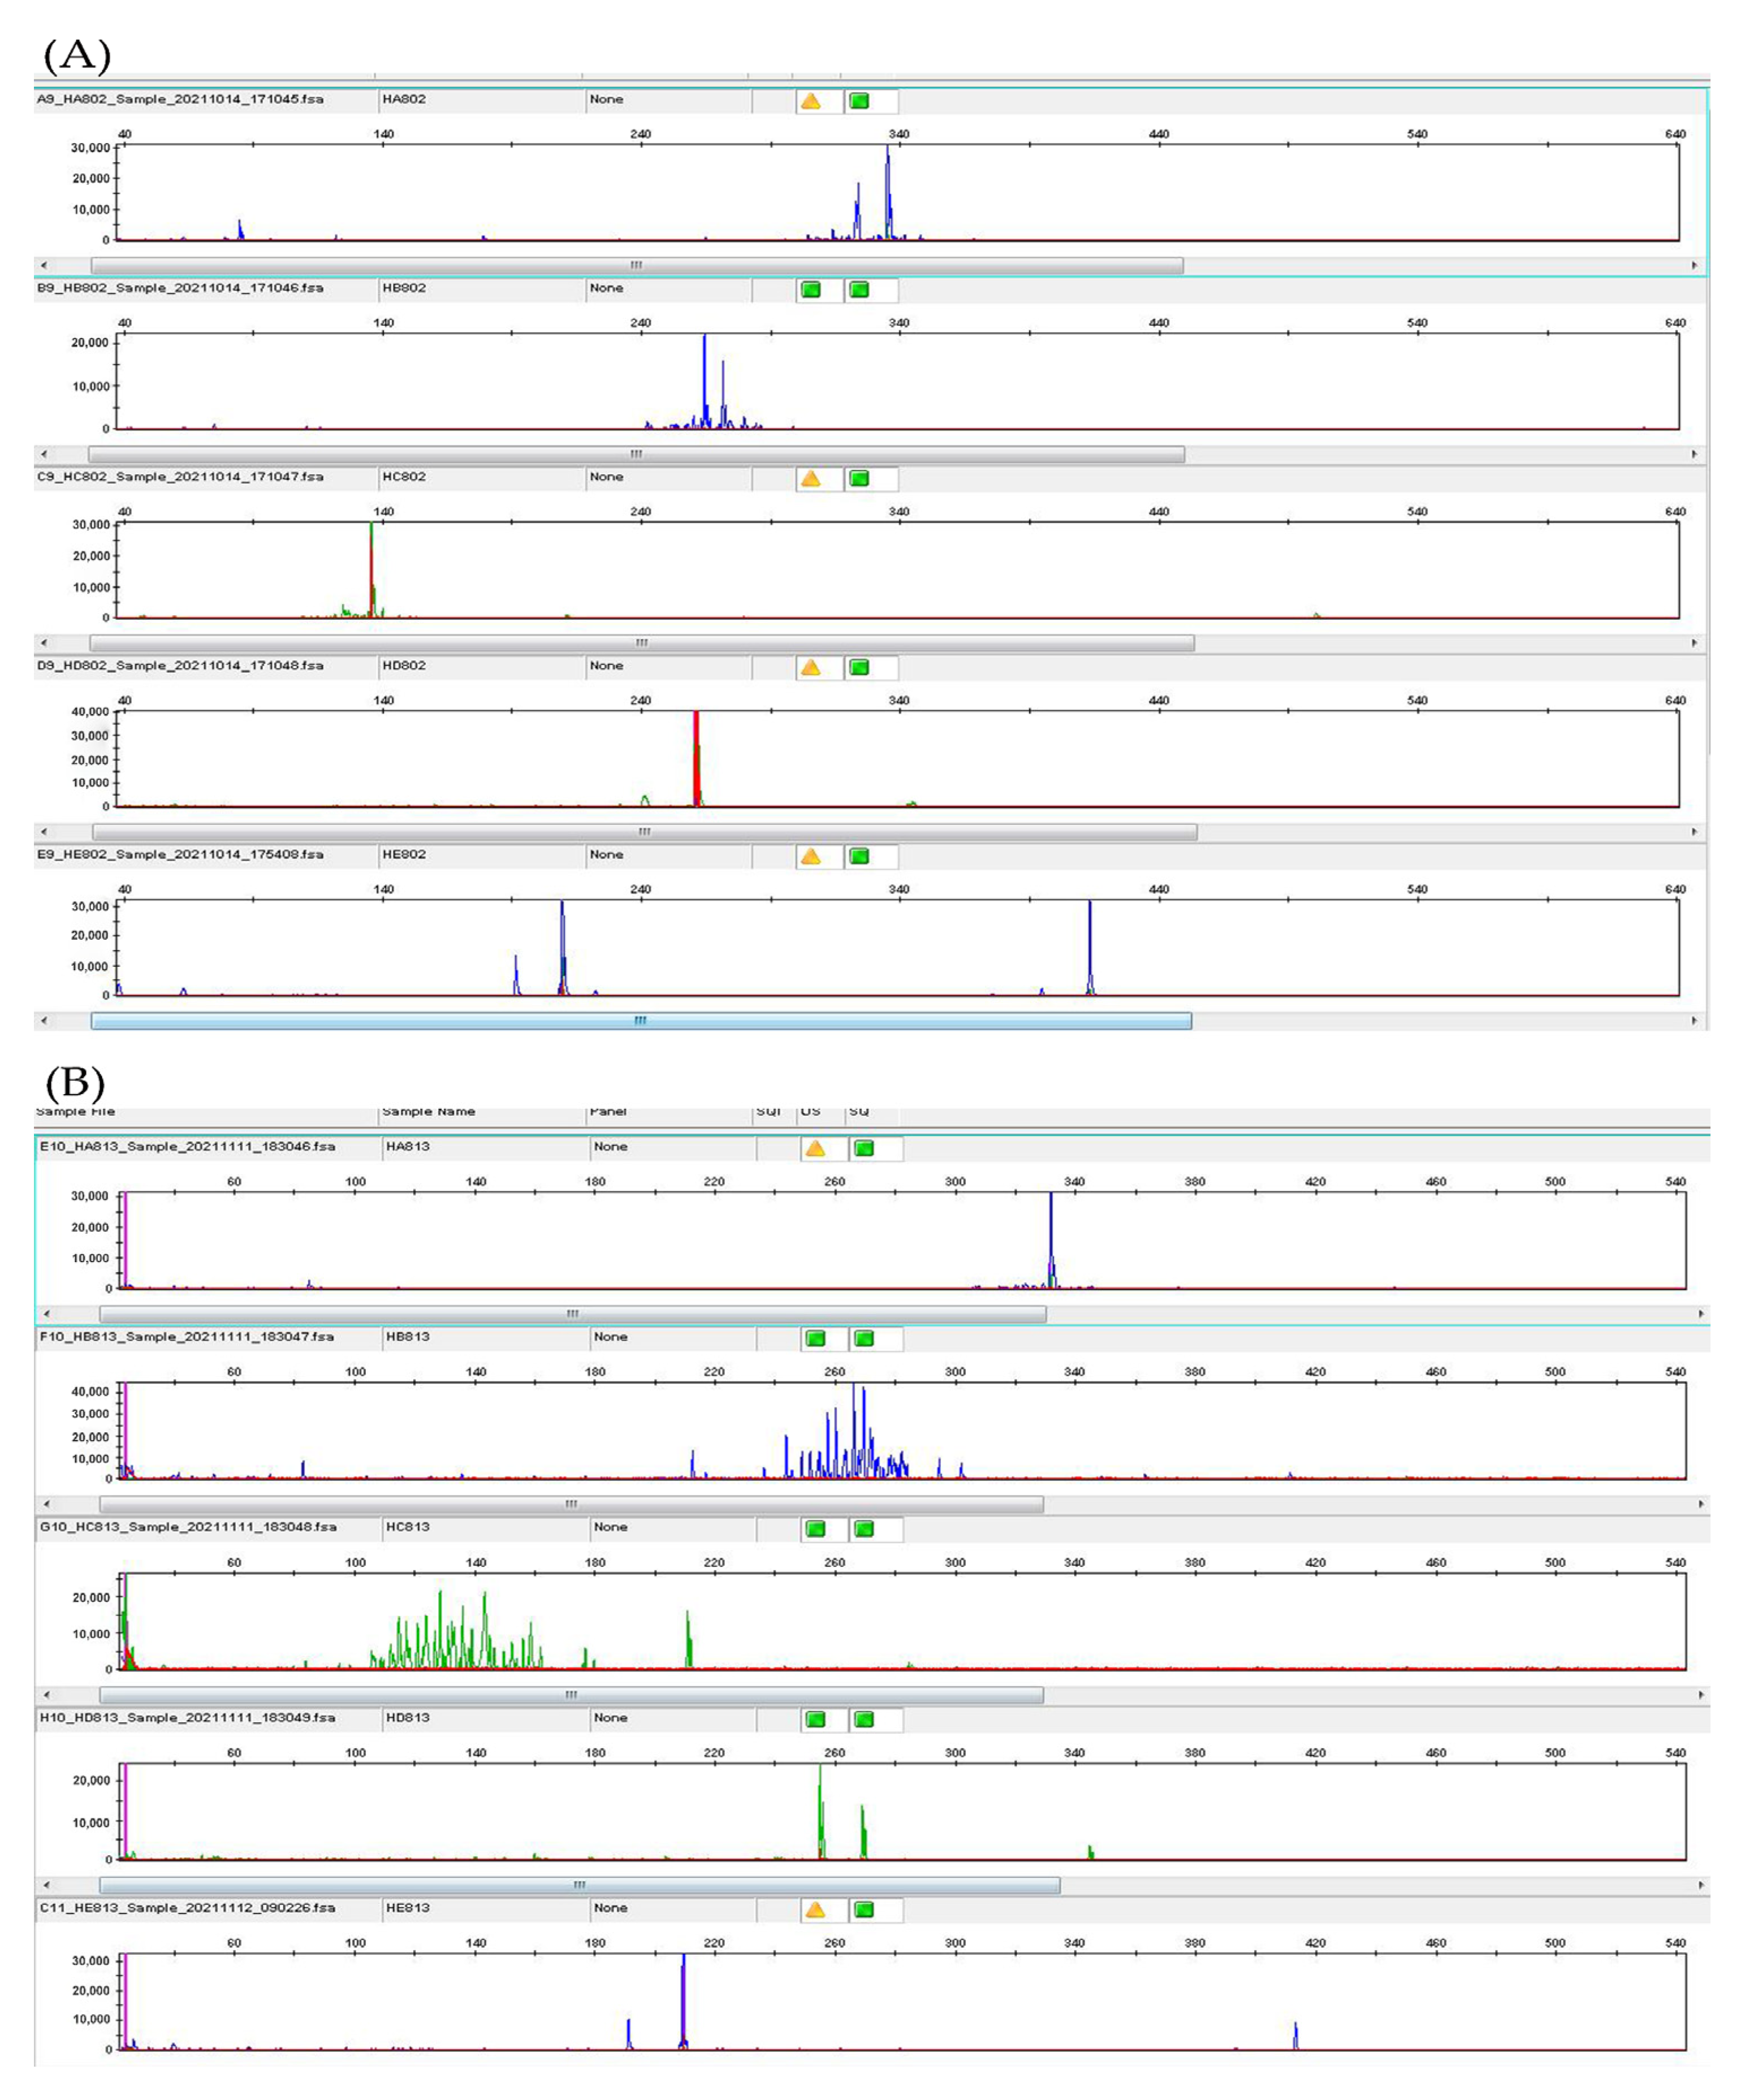Image resolution: width=1745 pixels, height=2100 pixels.
Task: Click blue highlighted scrollbar under HE802 plot
Action: point(640,1021)
